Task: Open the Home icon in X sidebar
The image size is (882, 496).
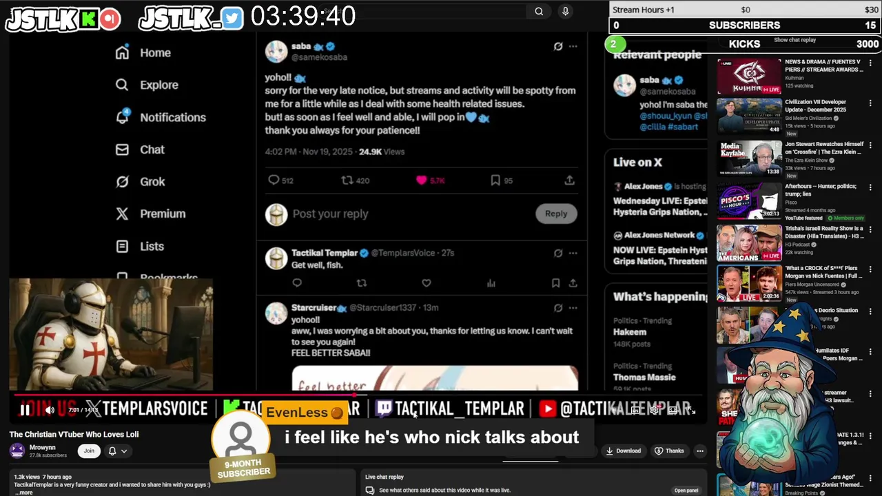Action: (x=122, y=53)
